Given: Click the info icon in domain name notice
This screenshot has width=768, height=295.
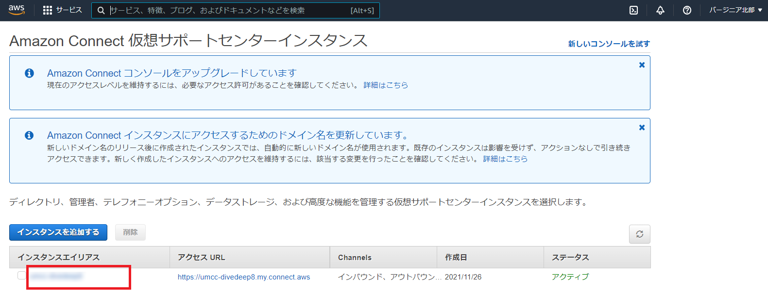Looking at the screenshot, I should pos(29,135).
